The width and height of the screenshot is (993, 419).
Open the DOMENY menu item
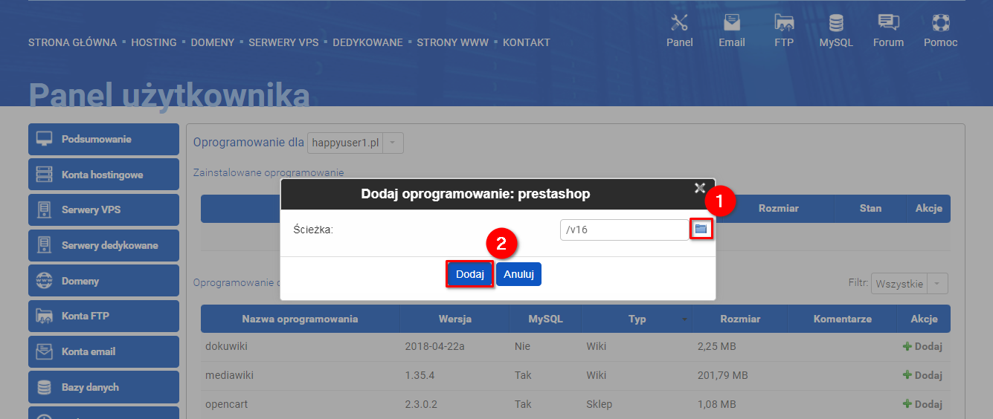tap(213, 42)
